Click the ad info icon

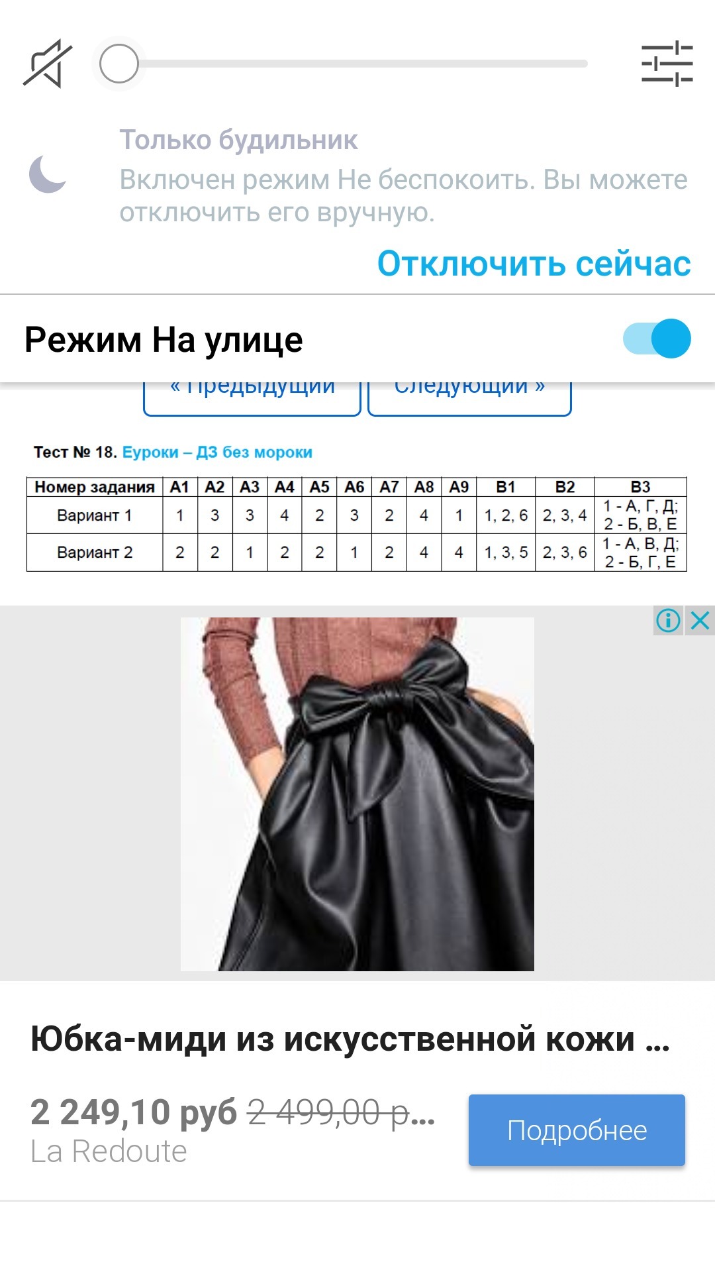click(669, 621)
